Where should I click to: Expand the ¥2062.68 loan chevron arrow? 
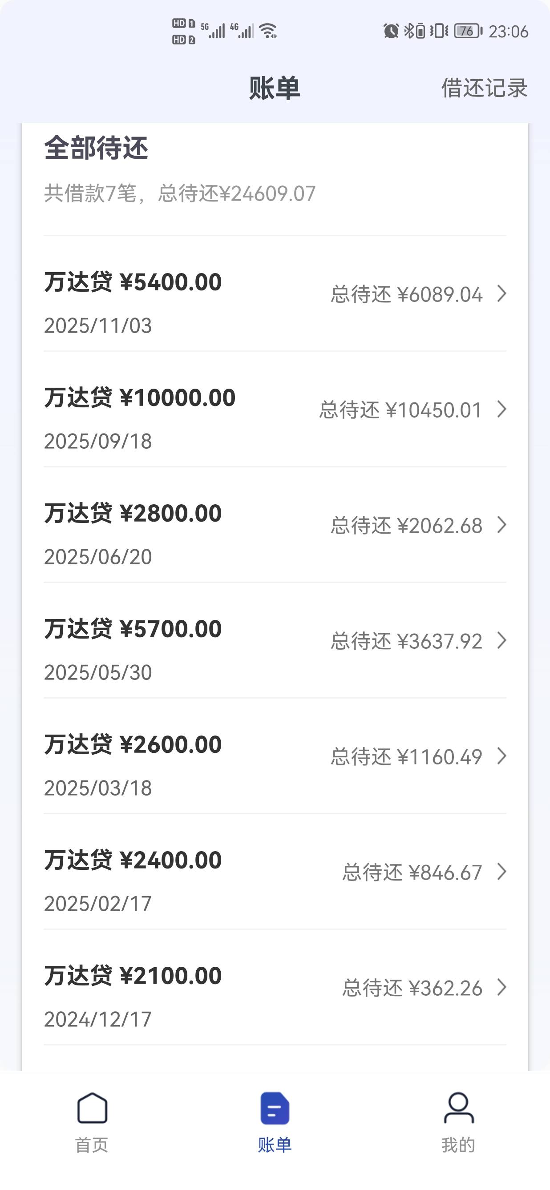click(x=501, y=525)
